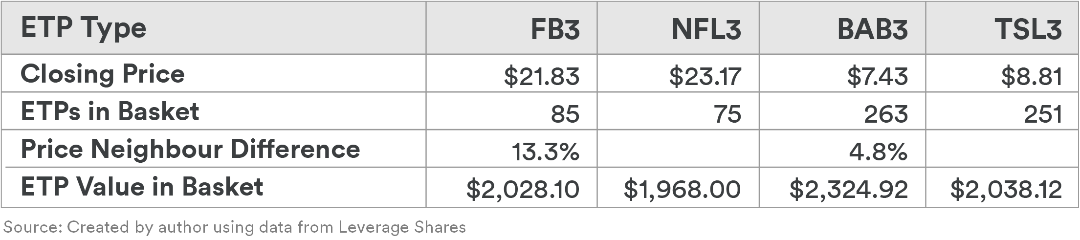
Task: Click the 4.8% price difference cell
Action: coord(842,149)
